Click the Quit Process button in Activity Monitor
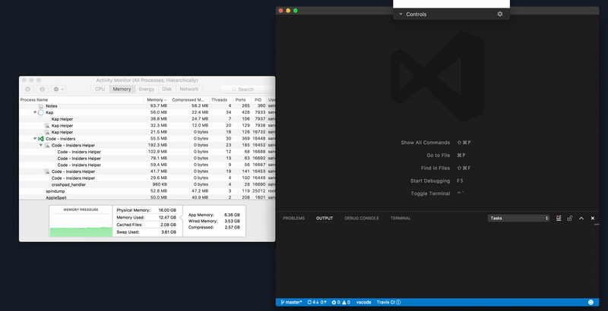 [x=27, y=89]
